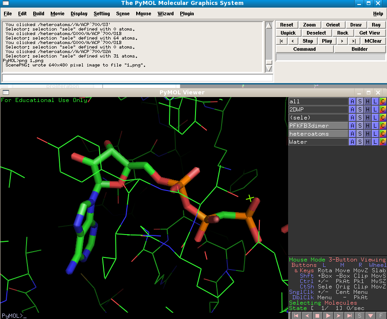Toggle the (sele) selection on or off

tap(318, 118)
